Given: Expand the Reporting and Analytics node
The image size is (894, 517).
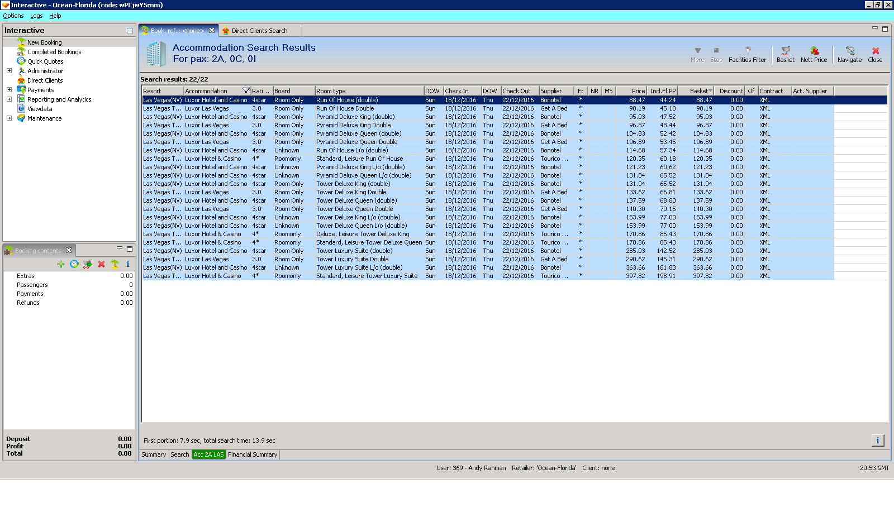Looking at the screenshot, I should (9, 99).
